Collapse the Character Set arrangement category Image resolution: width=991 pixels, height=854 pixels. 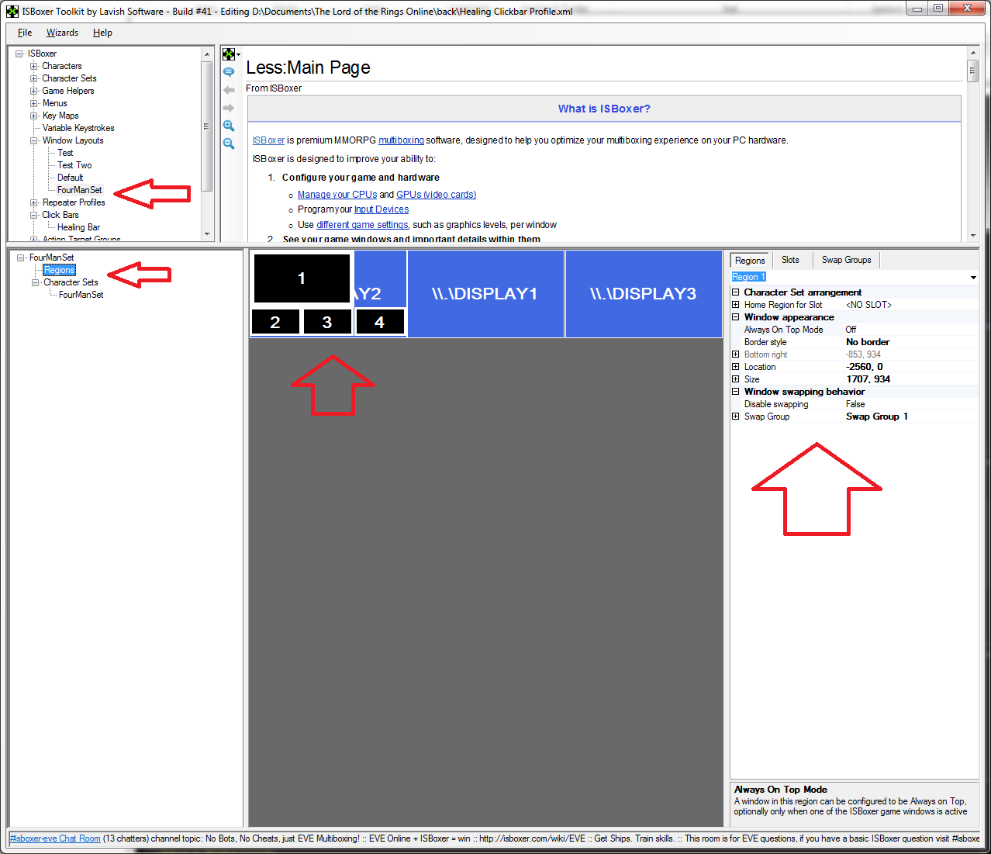click(736, 292)
